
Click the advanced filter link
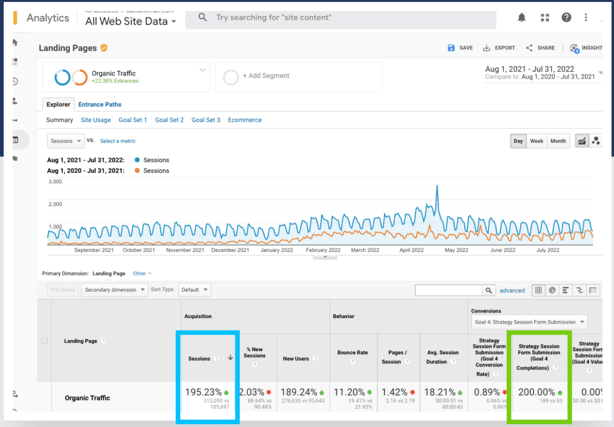[512, 290]
